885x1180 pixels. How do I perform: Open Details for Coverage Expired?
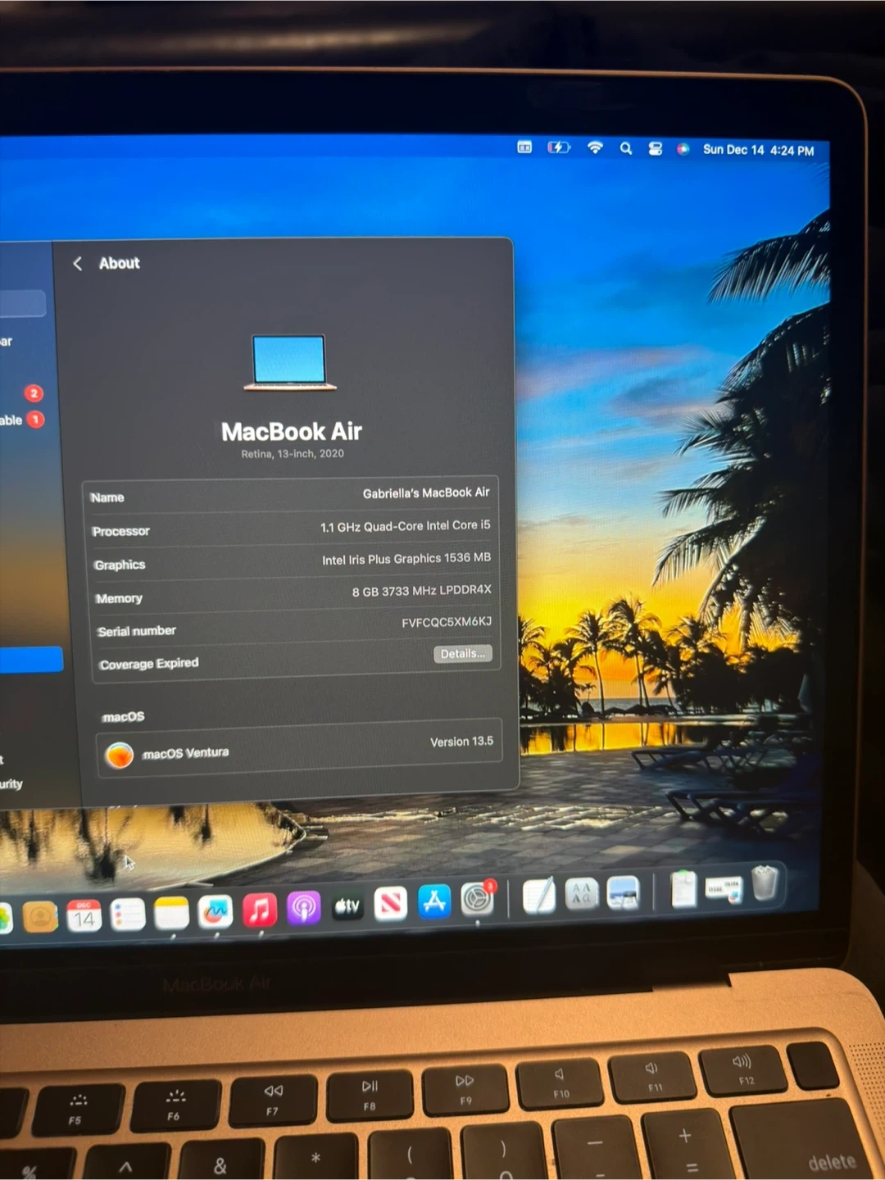[462, 653]
